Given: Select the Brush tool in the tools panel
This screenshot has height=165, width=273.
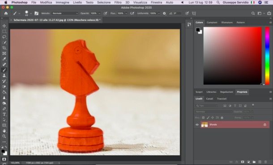Looking at the screenshot, I should pyautogui.click(x=4, y=70).
